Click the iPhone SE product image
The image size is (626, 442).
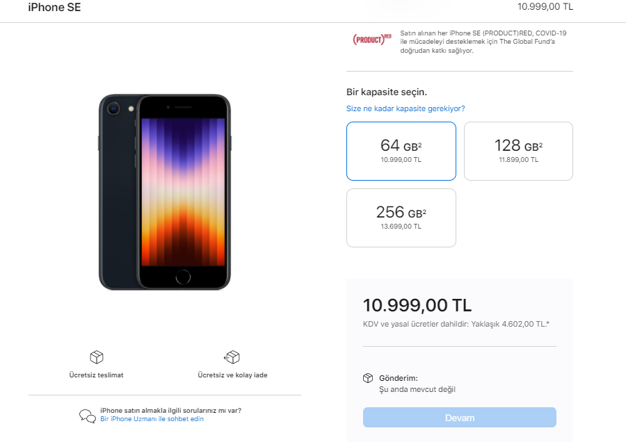tap(165, 192)
